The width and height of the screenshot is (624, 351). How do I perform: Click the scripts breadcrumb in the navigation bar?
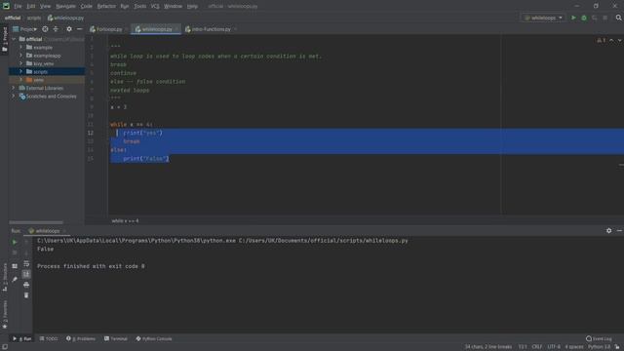click(34, 18)
